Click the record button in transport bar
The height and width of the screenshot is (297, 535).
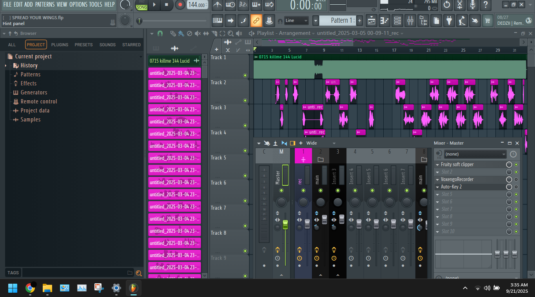180,5
